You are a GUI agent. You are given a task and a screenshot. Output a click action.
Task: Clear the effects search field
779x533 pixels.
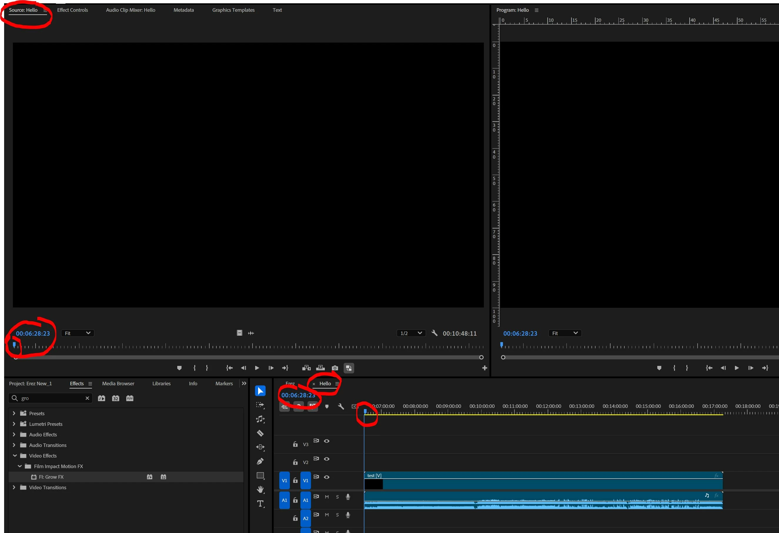pos(87,398)
